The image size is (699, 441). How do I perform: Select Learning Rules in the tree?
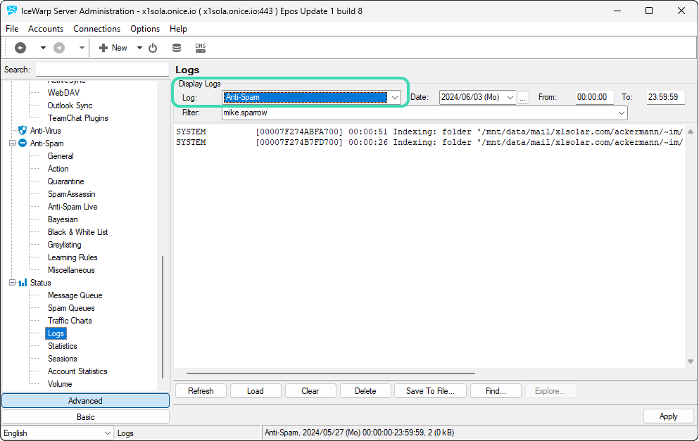pos(73,257)
